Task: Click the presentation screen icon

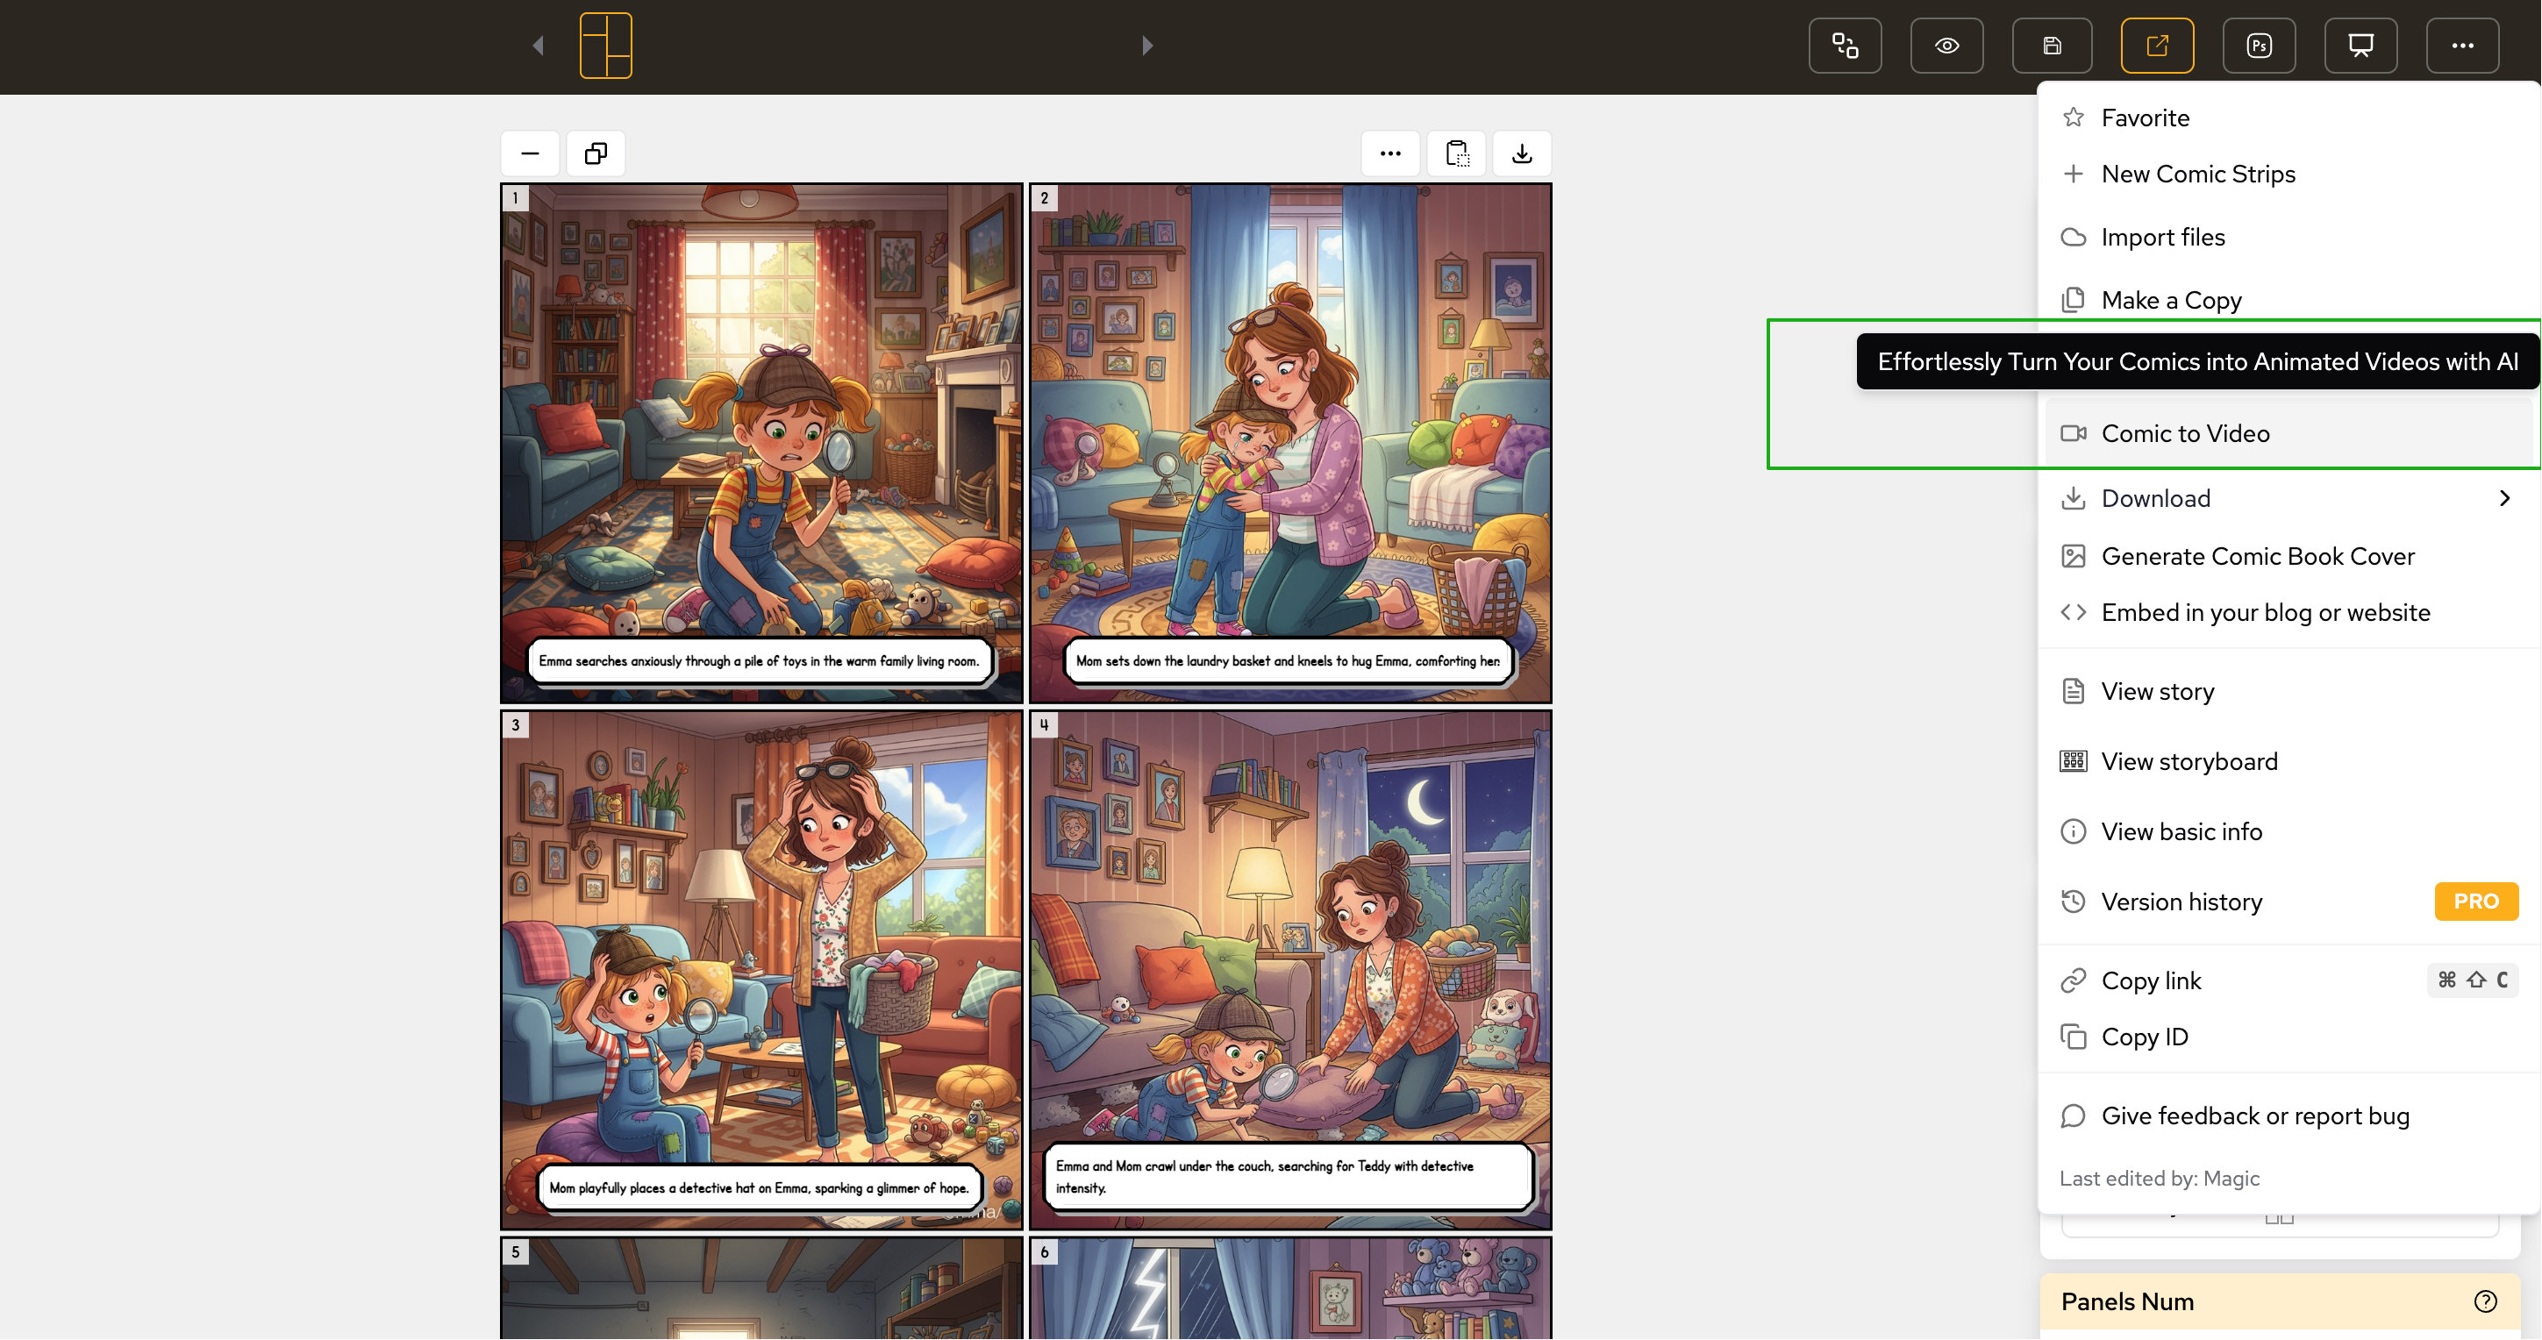Action: tap(2360, 46)
